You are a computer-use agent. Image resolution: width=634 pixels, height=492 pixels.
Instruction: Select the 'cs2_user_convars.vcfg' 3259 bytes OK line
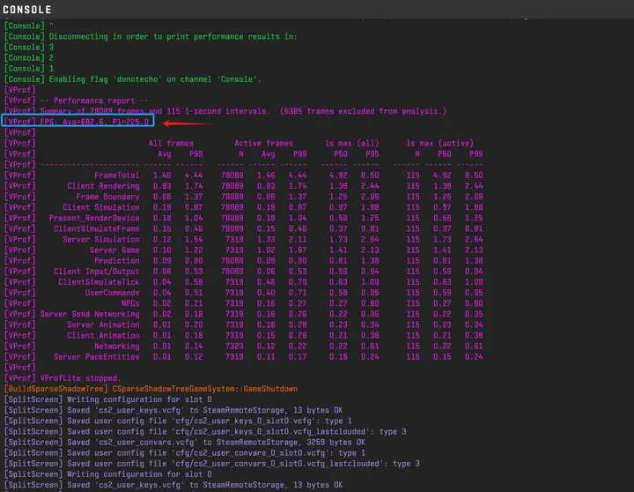[x=185, y=443]
